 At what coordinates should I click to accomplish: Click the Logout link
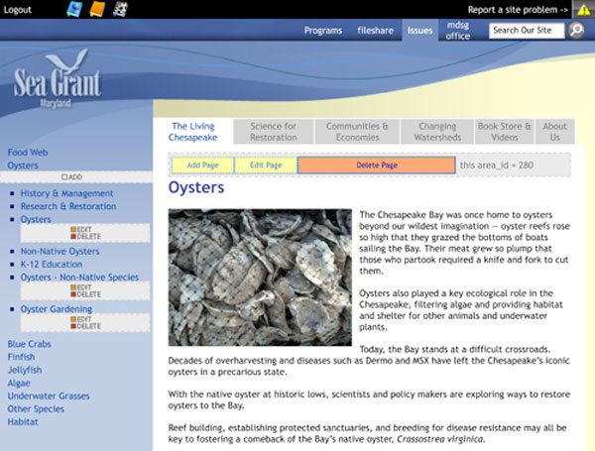[18, 10]
